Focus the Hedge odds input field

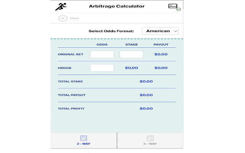(x=102, y=68)
